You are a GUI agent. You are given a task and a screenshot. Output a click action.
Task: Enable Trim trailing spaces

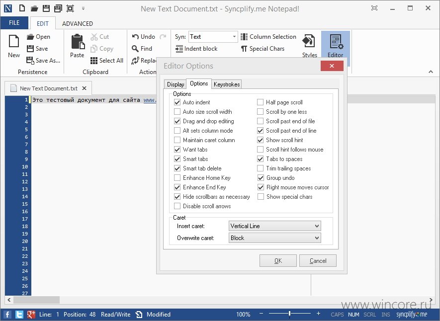[x=260, y=168]
